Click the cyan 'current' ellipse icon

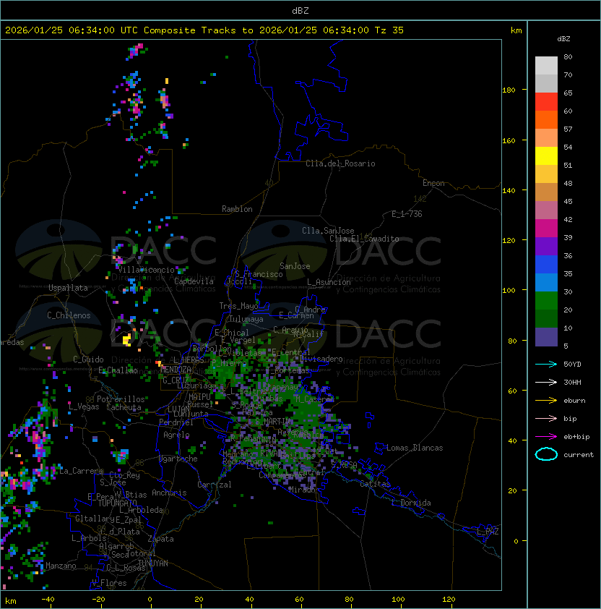click(x=546, y=454)
